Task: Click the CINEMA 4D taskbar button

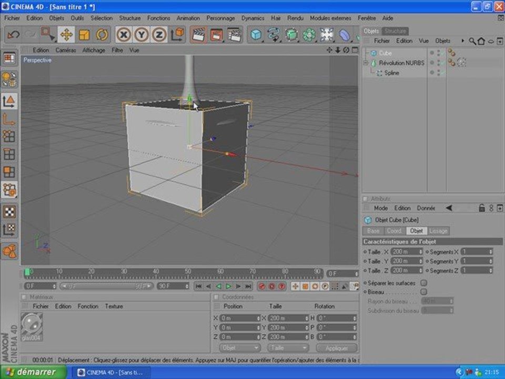Action: coord(110,373)
